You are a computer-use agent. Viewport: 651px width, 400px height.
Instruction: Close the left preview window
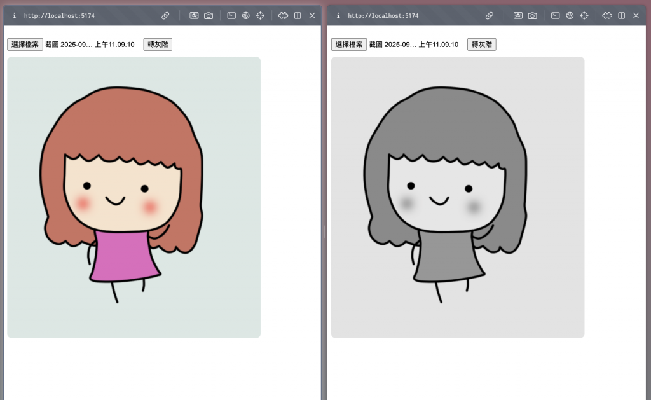click(312, 16)
